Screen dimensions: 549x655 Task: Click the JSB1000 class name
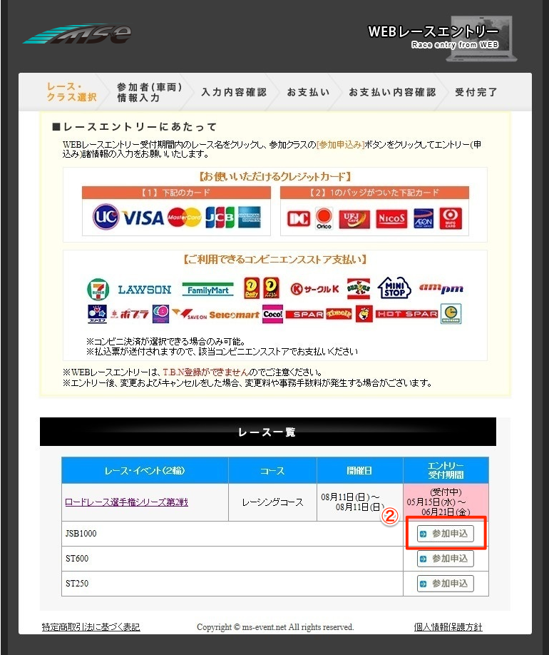point(81,534)
